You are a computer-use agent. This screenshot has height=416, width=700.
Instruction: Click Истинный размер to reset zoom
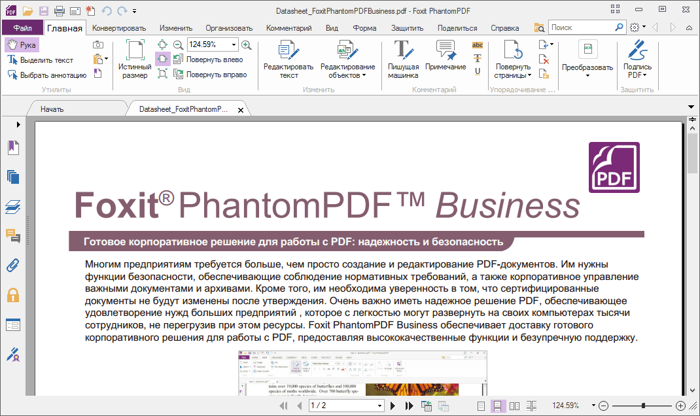135,60
